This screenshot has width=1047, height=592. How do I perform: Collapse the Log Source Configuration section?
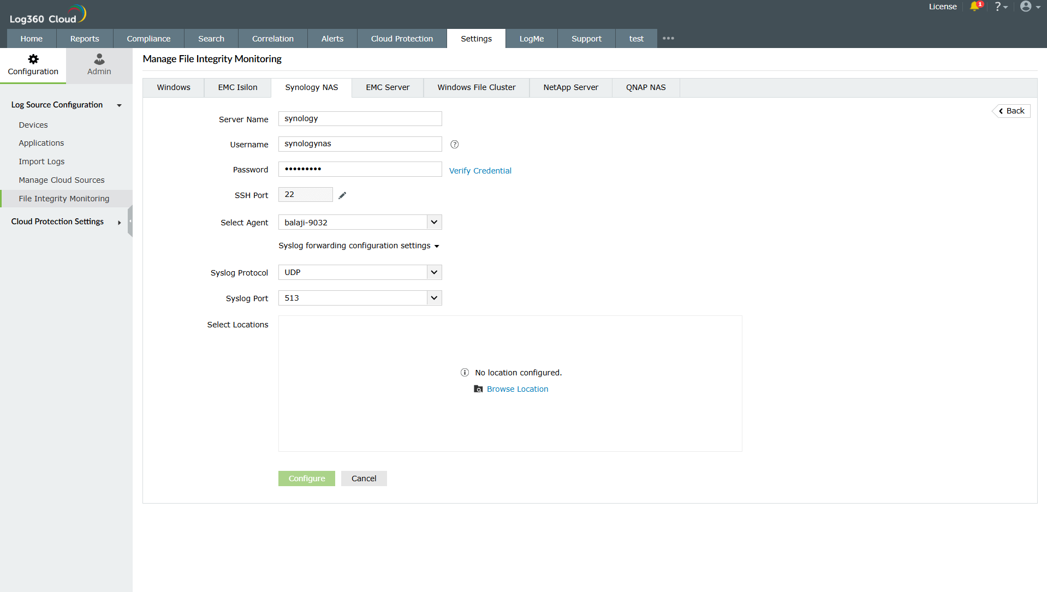119,105
